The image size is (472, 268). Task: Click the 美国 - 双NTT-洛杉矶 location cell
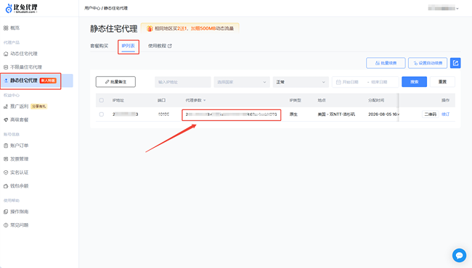[336, 114]
